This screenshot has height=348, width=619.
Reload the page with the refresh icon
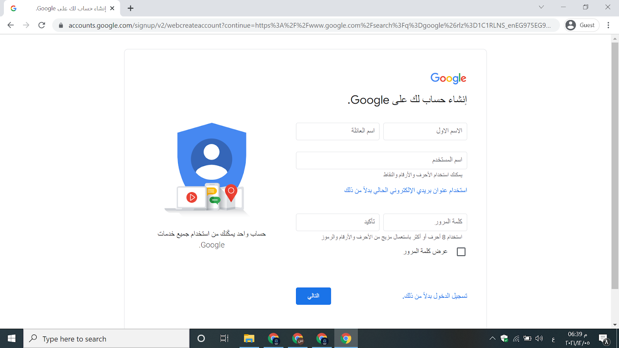[42, 25]
